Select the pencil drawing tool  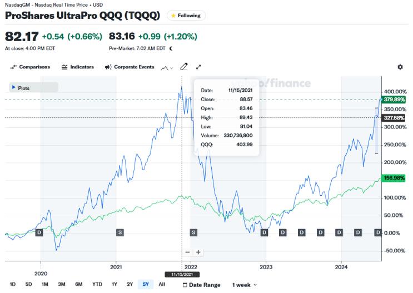[184, 67]
